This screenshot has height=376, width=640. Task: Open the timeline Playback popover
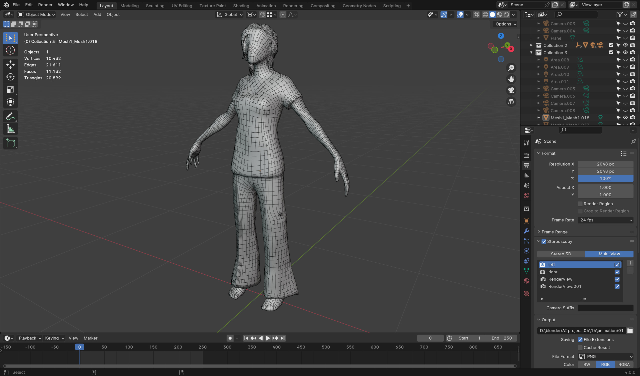[30, 338]
